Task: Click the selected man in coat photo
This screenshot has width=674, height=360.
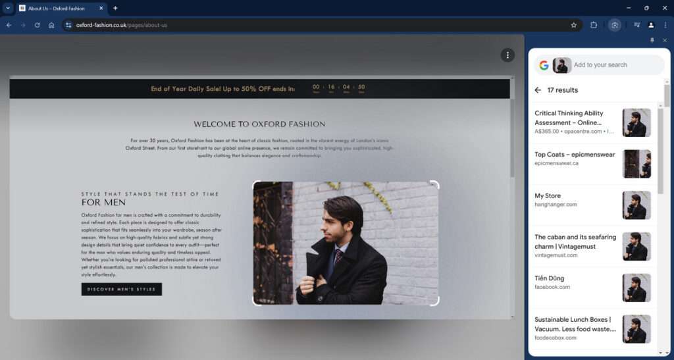Action: point(346,243)
